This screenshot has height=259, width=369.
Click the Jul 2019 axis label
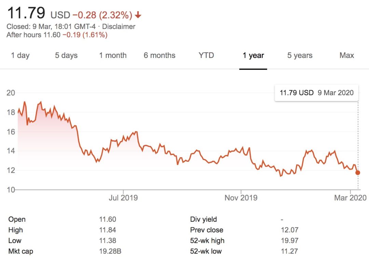point(123,198)
